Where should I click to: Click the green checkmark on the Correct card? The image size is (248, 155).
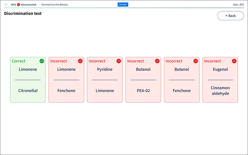(x=42, y=61)
